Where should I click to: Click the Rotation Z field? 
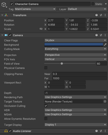coord(98,25)
